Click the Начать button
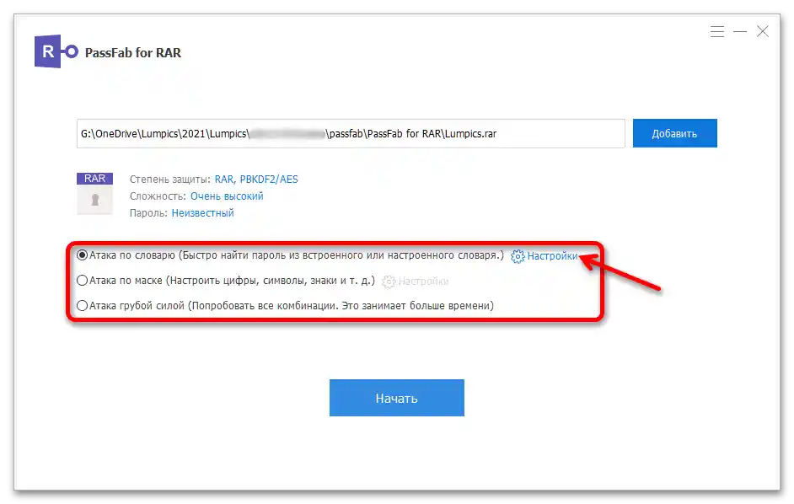This screenshot has height=504, width=794. point(396,398)
